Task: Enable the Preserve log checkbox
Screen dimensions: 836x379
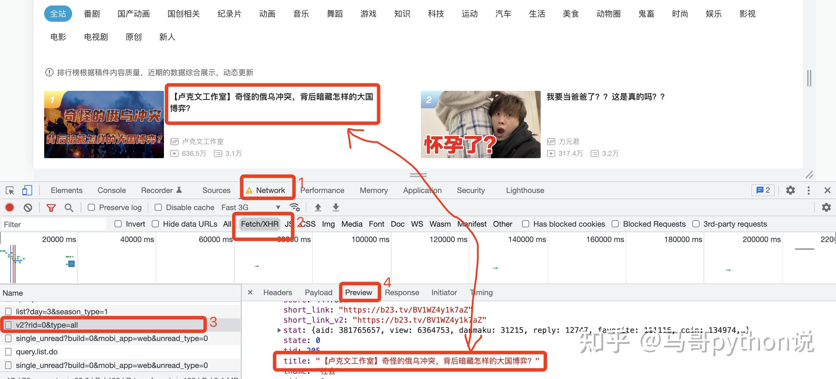Action: coord(91,207)
